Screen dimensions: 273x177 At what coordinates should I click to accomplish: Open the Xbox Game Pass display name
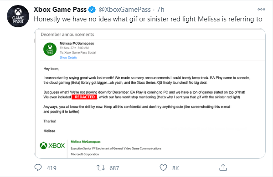tap(60, 10)
